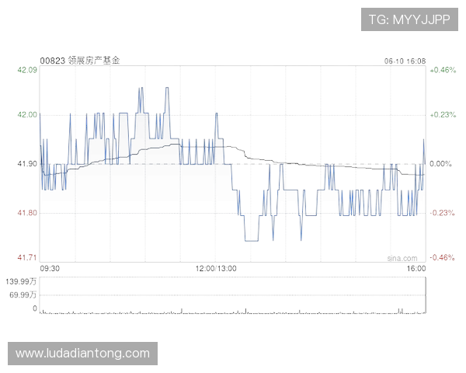Click the bottom red label on left axis
Image resolution: width=466 pixels, height=373 pixels.
pos(26,256)
